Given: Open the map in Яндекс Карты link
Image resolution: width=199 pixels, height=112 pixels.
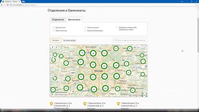Looking at the screenshot, I should [61, 95].
